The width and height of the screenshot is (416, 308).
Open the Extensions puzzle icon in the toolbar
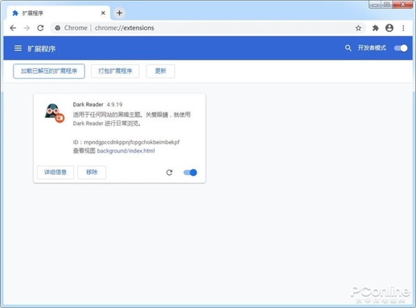click(376, 28)
